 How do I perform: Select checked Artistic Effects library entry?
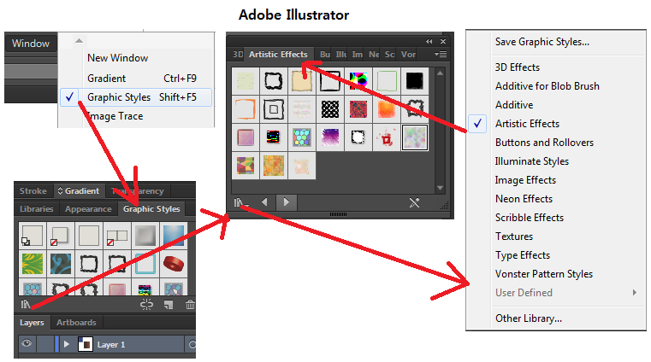527,124
